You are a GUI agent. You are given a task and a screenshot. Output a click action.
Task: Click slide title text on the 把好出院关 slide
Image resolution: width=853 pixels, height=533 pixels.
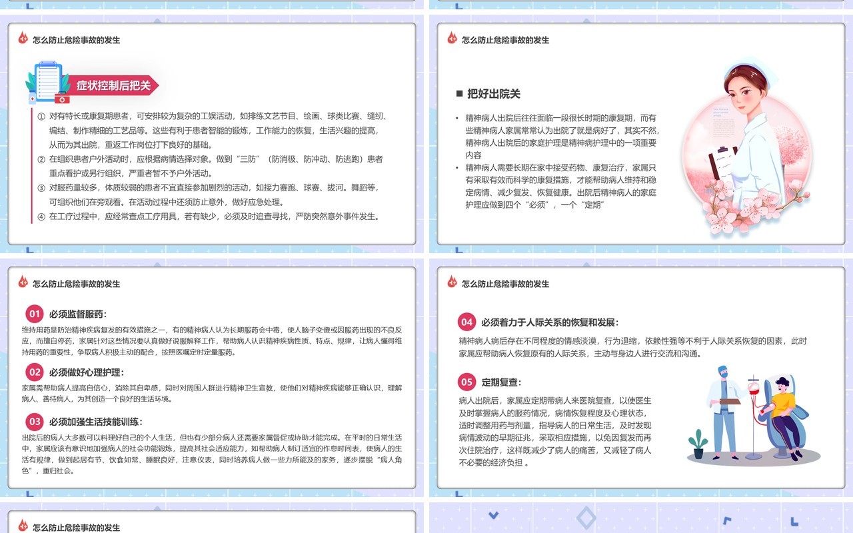tap(506, 40)
